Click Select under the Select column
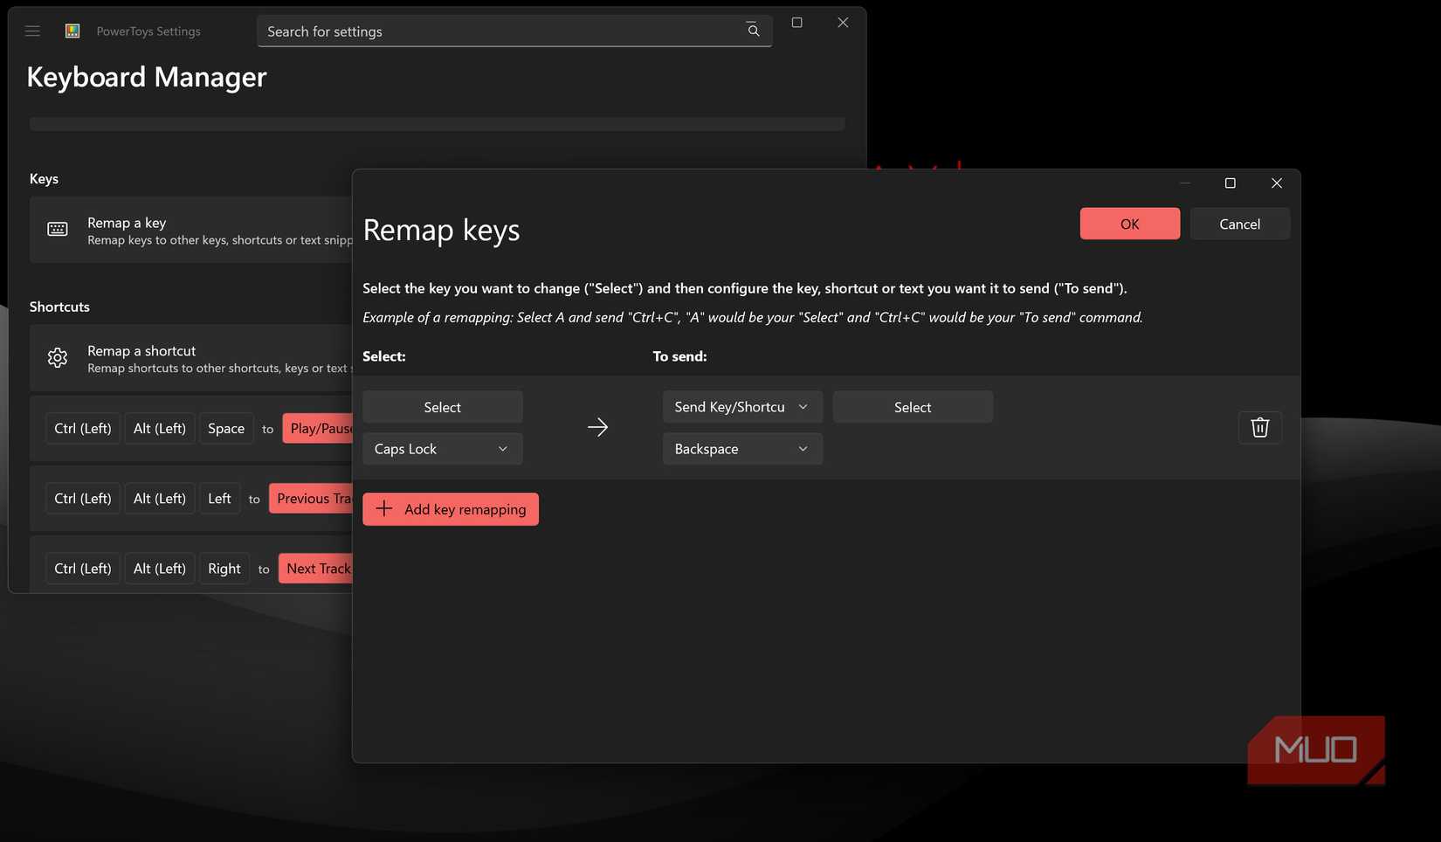Image resolution: width=1441 pixels, height=842 pixels. point(442,406)
